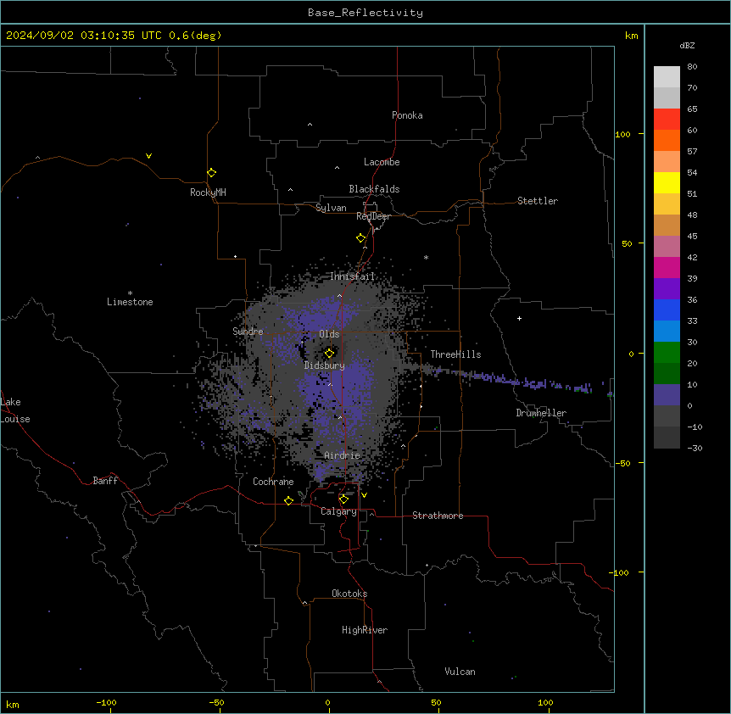
Task: Select the Cochrane label
Action: point(273,482)
